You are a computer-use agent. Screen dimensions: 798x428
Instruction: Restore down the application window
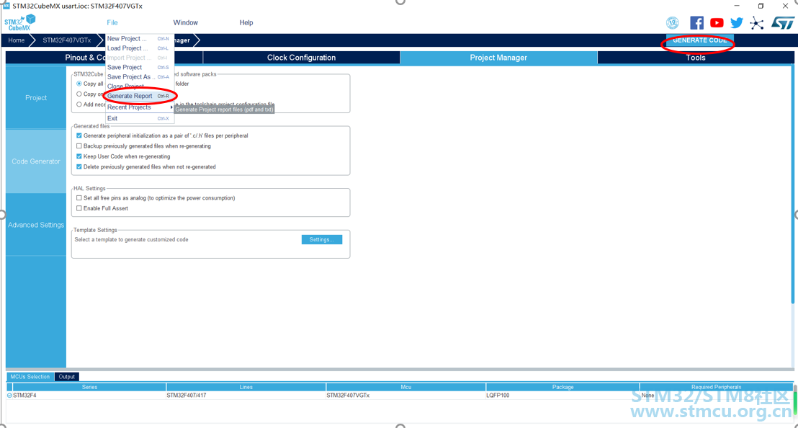tap(761, 6)
